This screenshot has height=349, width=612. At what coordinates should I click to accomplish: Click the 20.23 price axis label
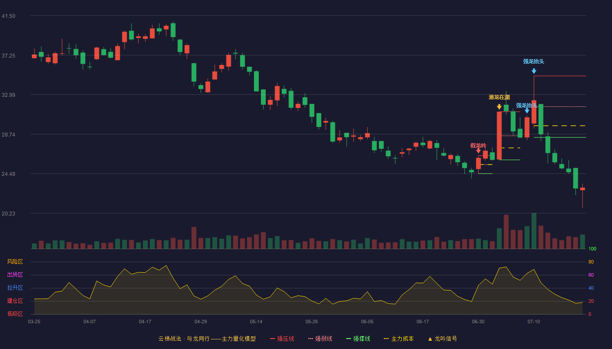[x=8, y=214]
